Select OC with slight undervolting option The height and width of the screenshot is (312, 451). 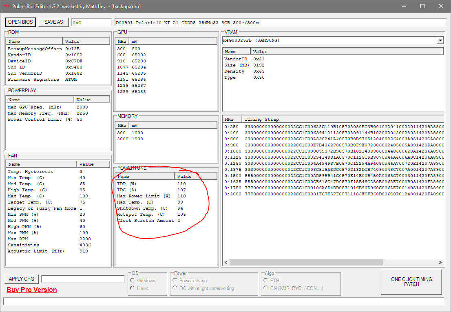(203, 288)
